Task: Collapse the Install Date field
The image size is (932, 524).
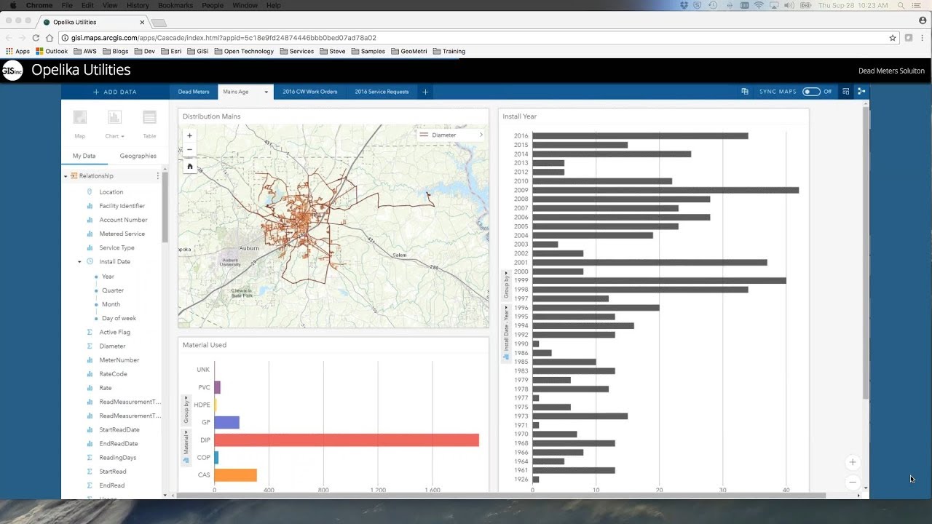Action: [79, 261]
